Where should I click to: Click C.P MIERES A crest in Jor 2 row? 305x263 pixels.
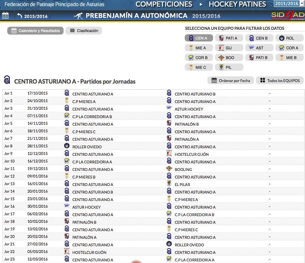67,101
